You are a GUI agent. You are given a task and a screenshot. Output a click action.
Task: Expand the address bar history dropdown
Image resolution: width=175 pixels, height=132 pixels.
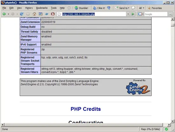(128, 14)
